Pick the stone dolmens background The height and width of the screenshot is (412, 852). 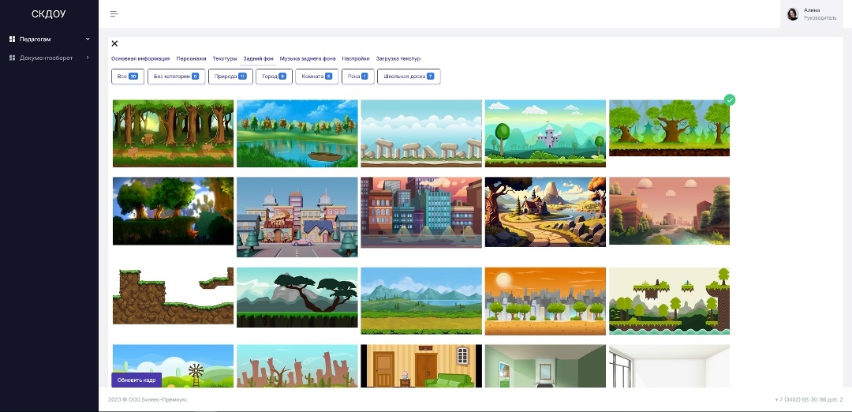421,133
